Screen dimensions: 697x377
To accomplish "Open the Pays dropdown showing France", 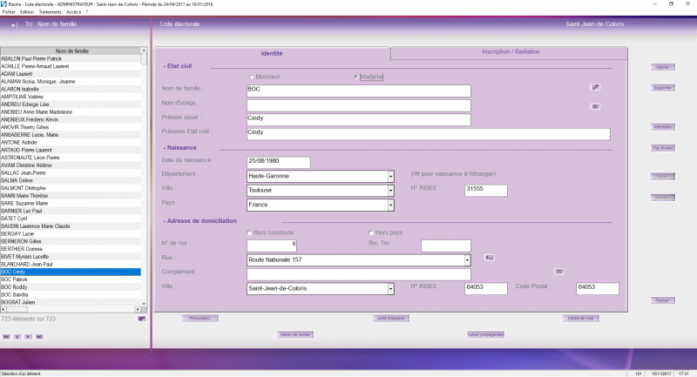I will (390, 205).
